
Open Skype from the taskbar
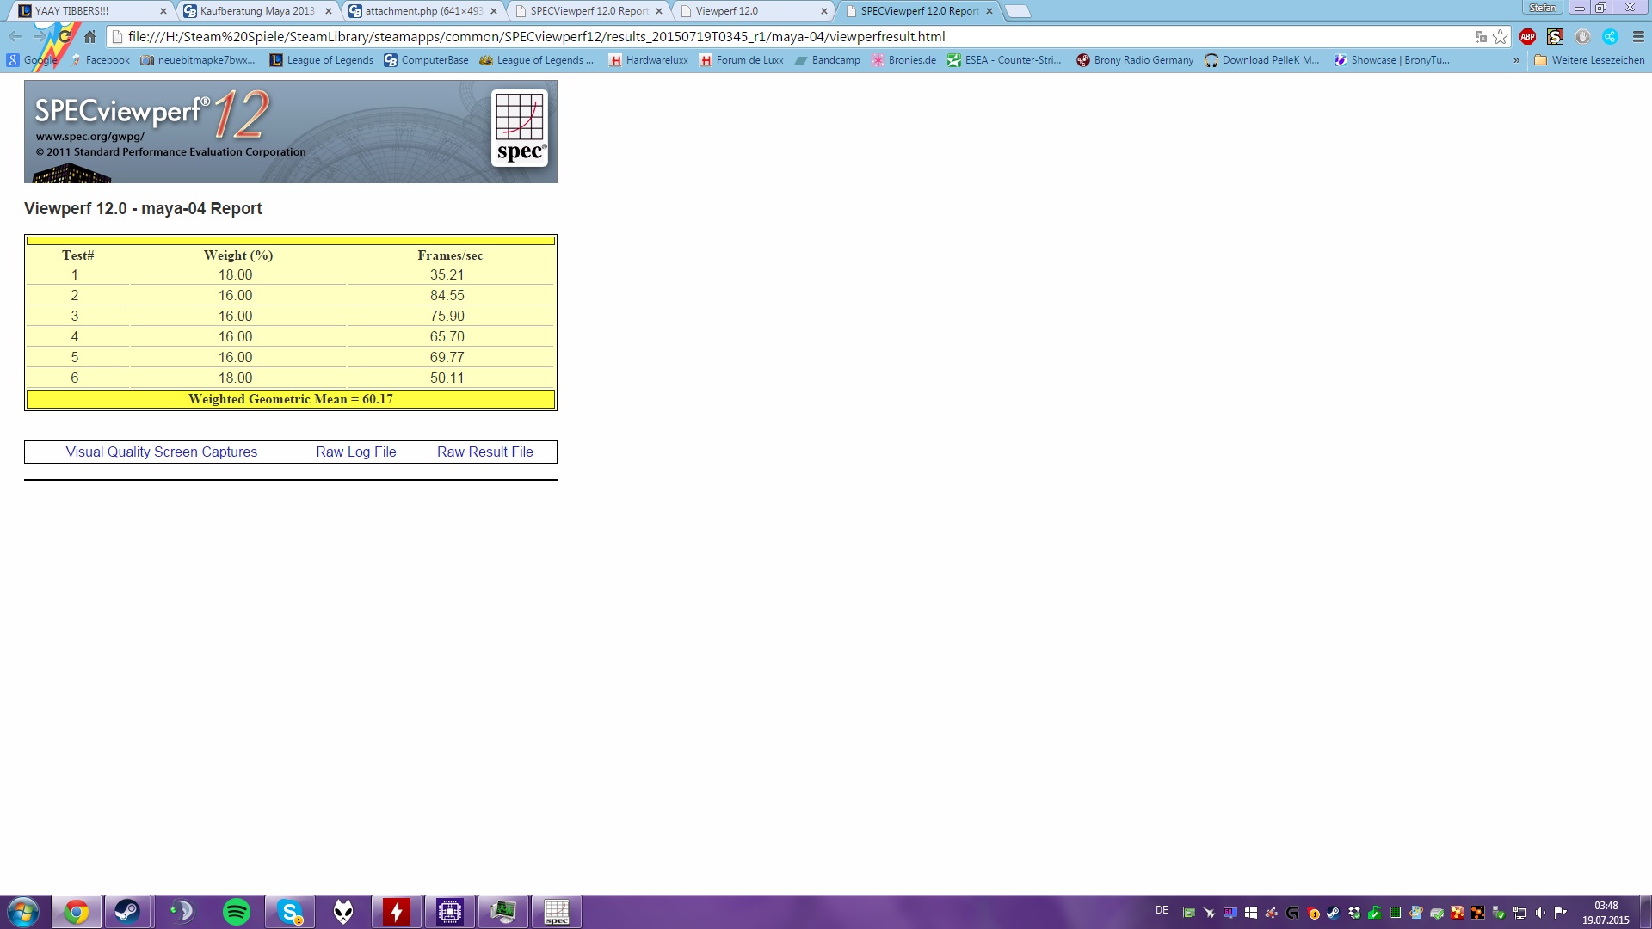click(x=290, y=912)
